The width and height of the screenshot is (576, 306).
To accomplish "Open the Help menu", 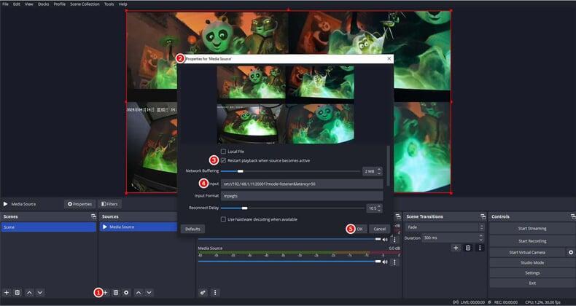I will (122, 4).
